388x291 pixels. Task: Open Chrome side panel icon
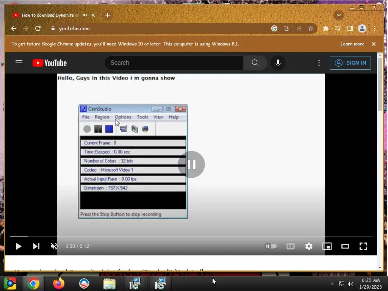pyautogui.click(x=350, y=28)
